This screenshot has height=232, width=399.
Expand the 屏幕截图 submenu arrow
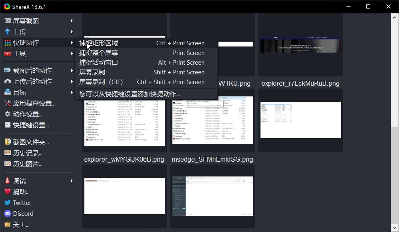[x=72, y=21]
